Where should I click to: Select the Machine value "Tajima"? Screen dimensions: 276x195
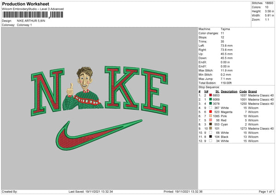pos(225,29)
